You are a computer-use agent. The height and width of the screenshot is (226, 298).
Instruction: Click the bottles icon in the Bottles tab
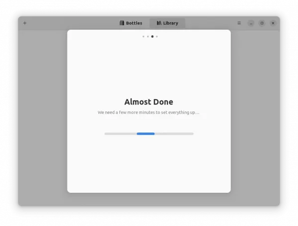pos(122,23)
